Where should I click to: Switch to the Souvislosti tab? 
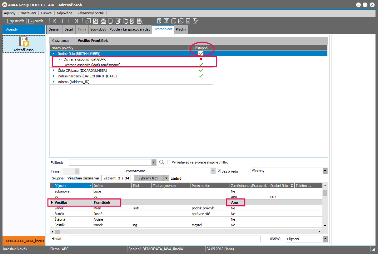point(98,29)
